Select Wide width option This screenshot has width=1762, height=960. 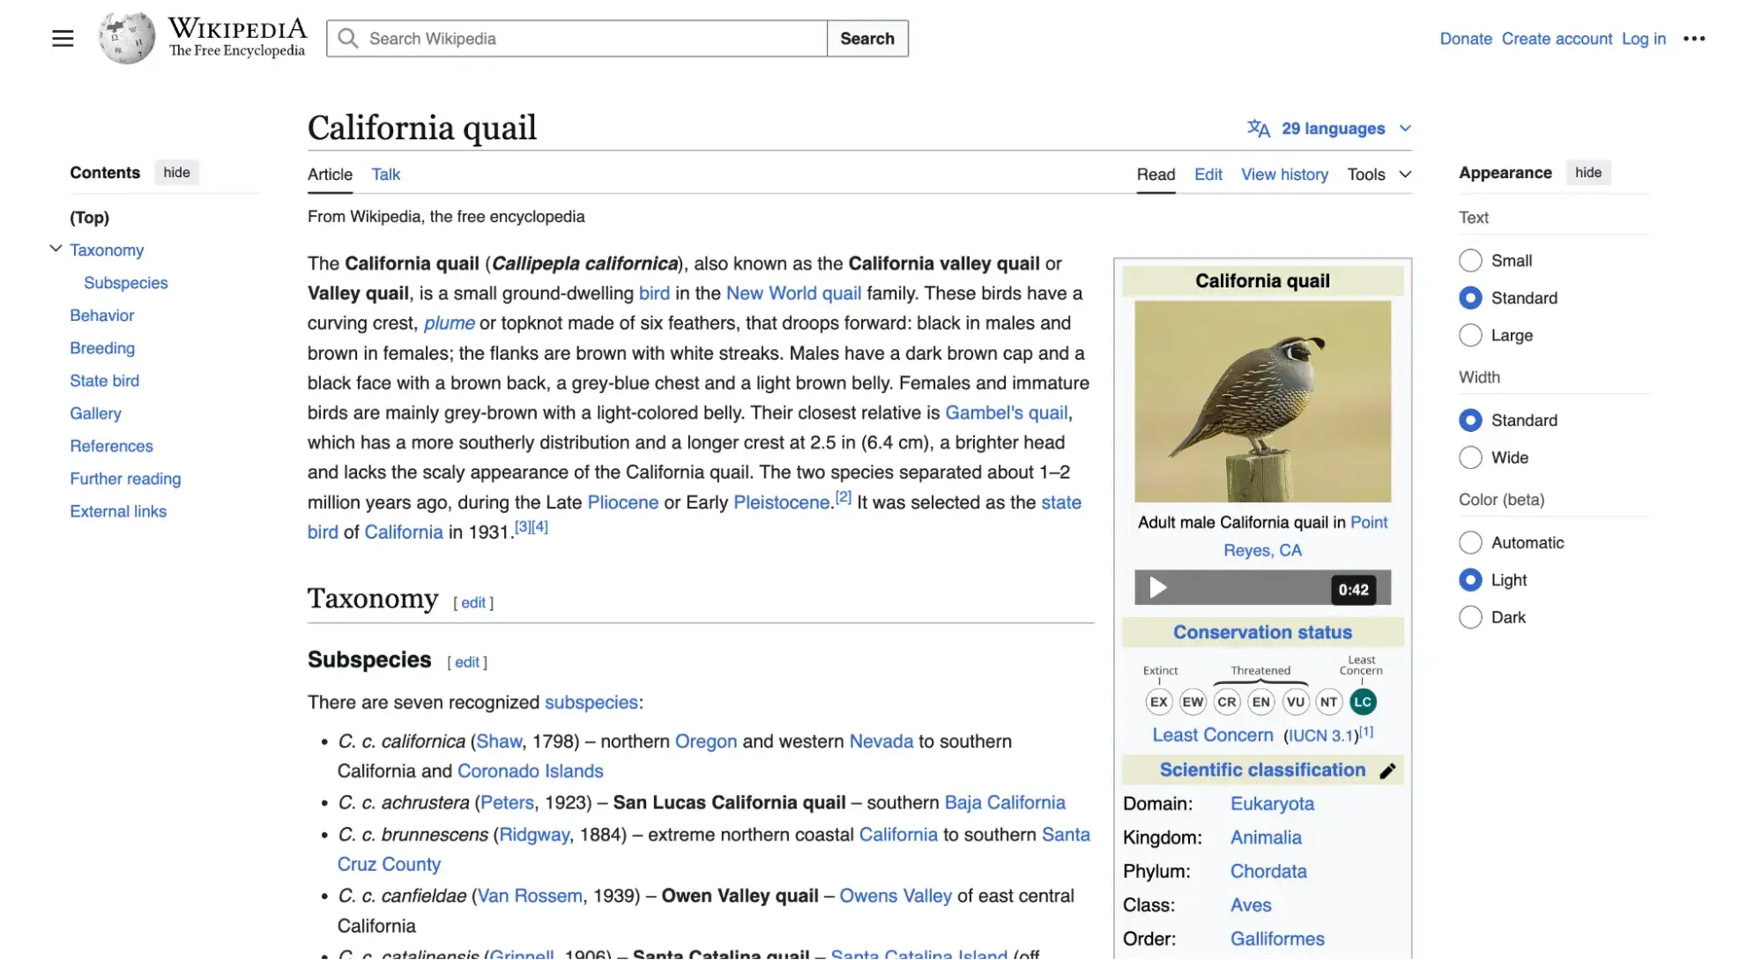point(1469,458)
